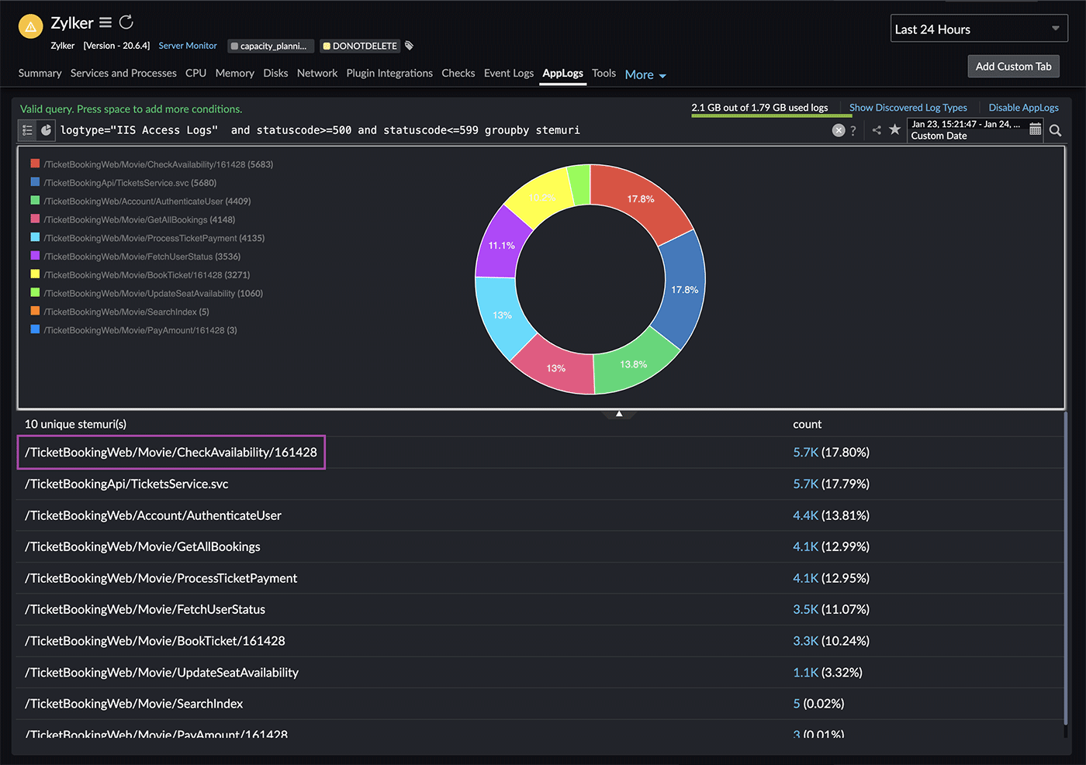The width and height of the screenshot is (1086, 765).
Task: Open the Plugin Integrations tab
Action: point(389,73)
